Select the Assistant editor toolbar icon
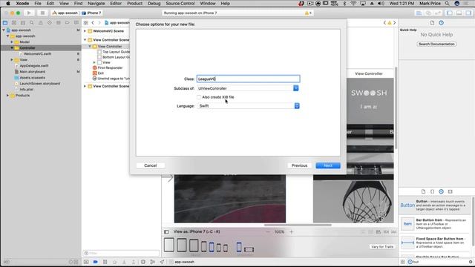The height and width of the screenshot is (267, 475). pyautogui.click(x=428, y=13)
